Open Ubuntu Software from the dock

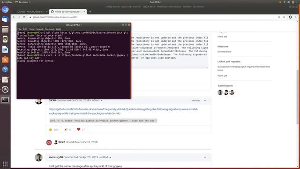coord(5,60)
